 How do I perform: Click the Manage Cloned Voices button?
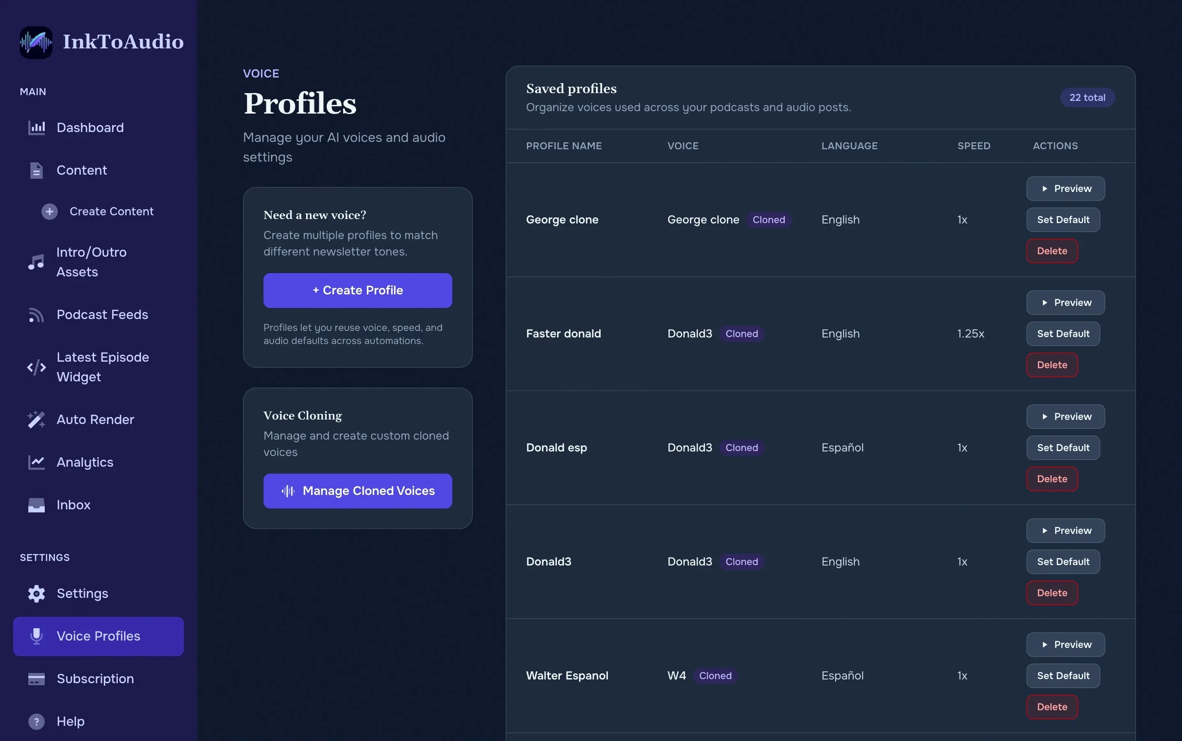pos(357,491)
